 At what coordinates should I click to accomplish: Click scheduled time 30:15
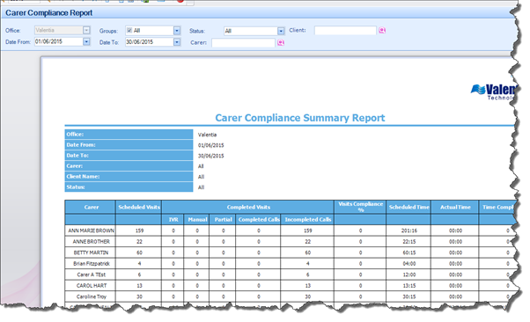click(409, 296)
